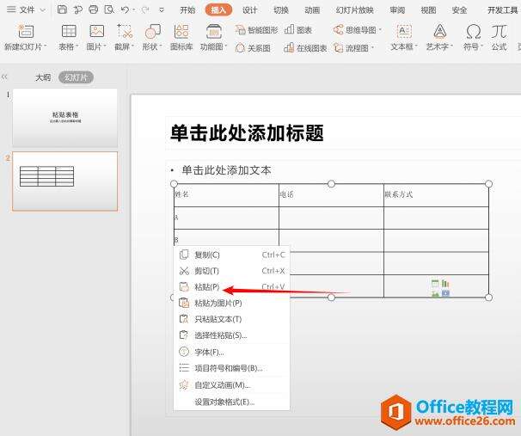Select slide 2 thumbnail with table
The height and width of the screenshot is (436, 521).
64,181
